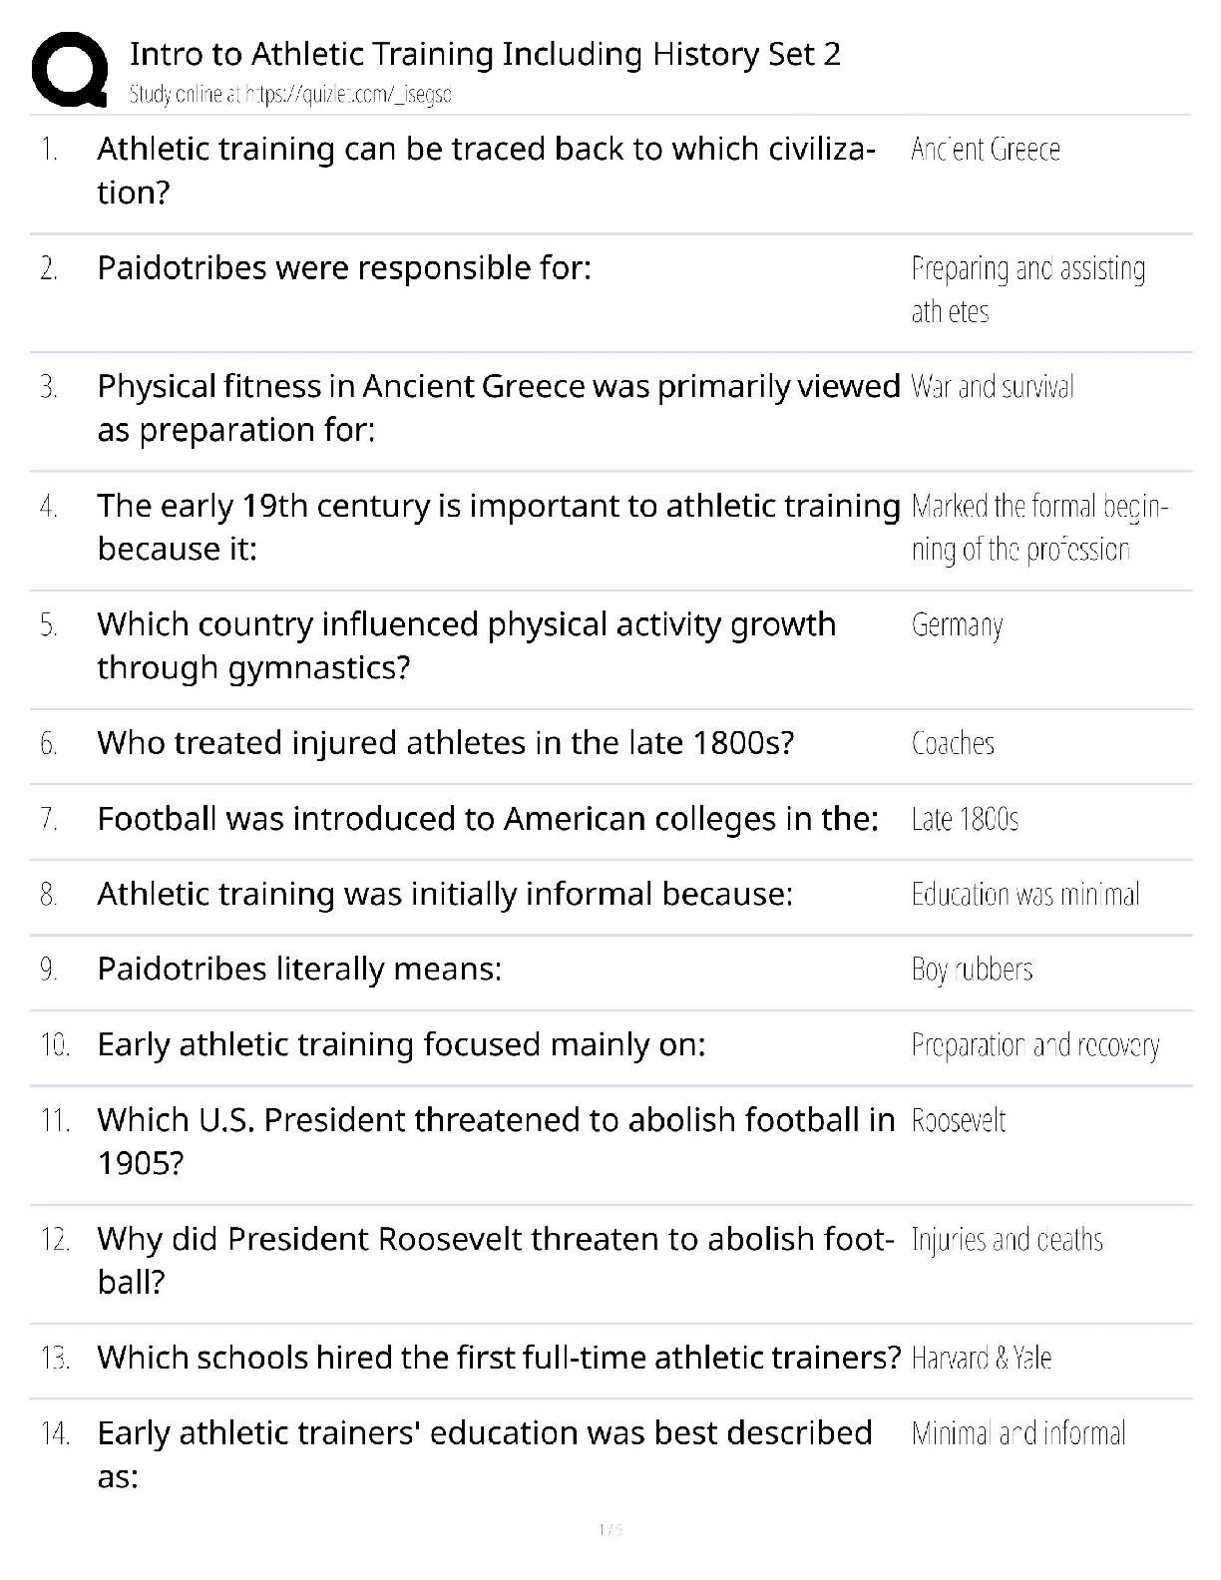Select the early 19th century question

[x=498, y=527]
